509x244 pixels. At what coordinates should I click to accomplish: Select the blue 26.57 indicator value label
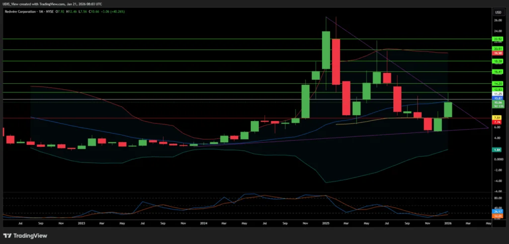[x=498, y=211]
